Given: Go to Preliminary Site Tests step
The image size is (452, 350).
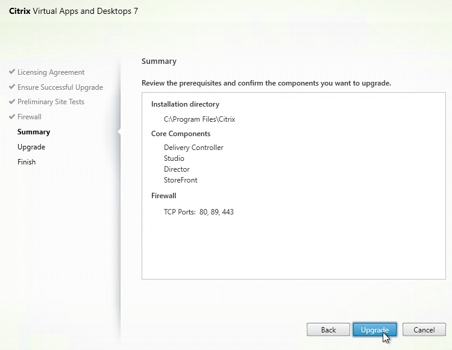Looking at the screenshot, I should [51, 102].
